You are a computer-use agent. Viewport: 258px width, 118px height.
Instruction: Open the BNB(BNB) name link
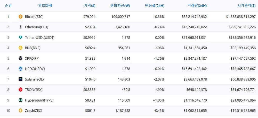(33, 48)
